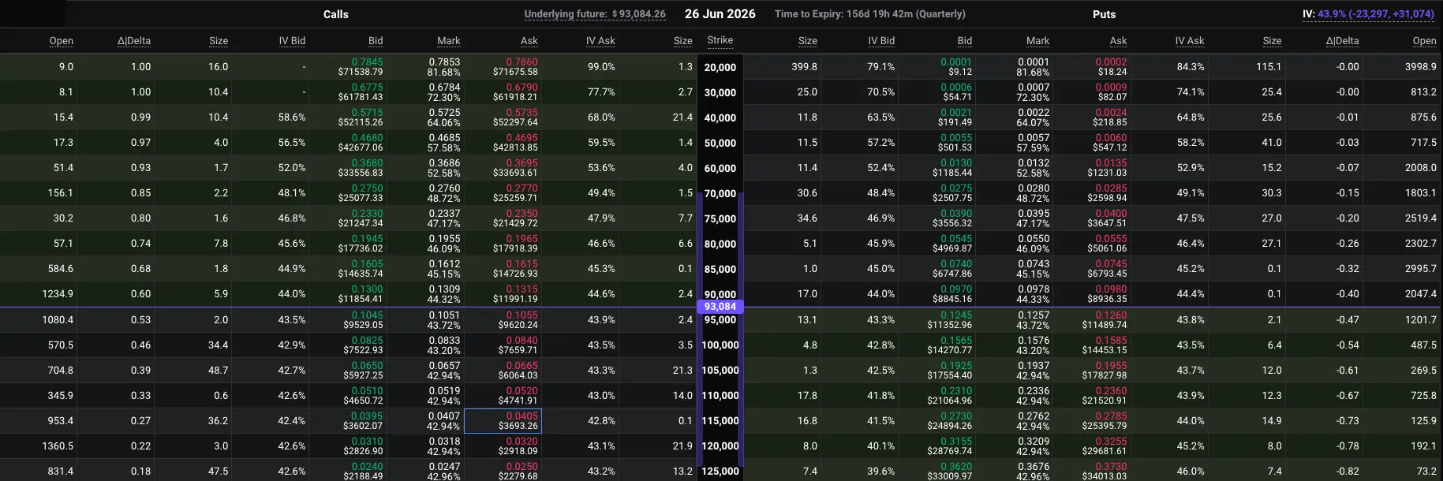This screenshot has height=481, width=1443.
Task: Sort by calls Δ|Delta column header
Action: pos(134,41)
